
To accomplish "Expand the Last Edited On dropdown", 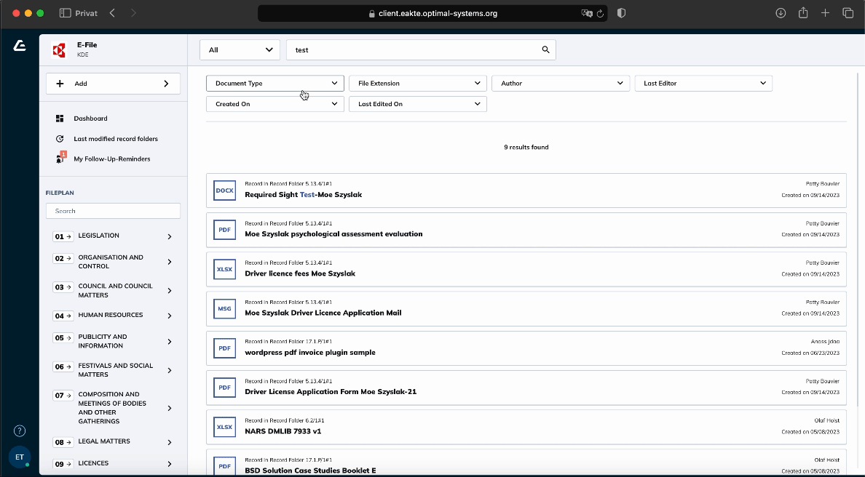I will tap(417, 104).
